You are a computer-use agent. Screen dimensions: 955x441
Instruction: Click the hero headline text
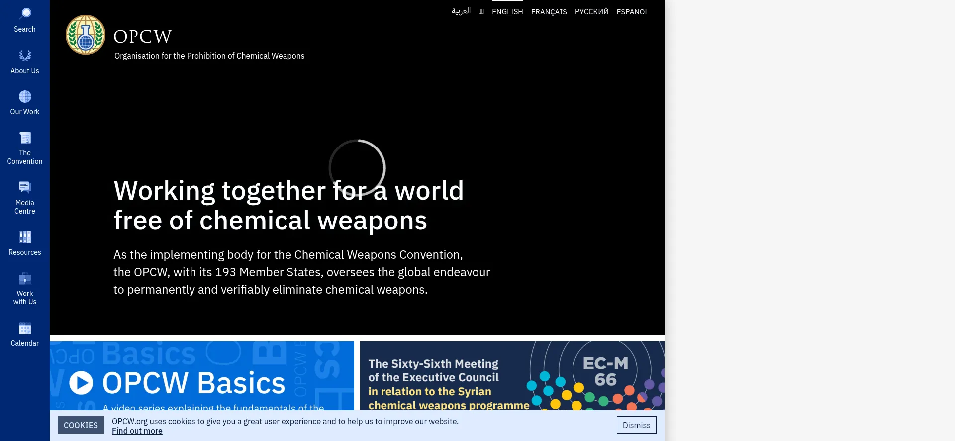pyautogui.click(x=288, y=205)
